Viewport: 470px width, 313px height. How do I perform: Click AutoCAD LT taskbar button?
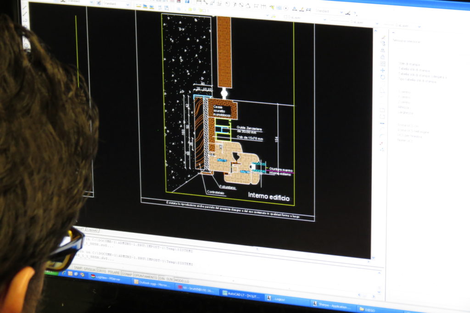[x=243, y=295]
